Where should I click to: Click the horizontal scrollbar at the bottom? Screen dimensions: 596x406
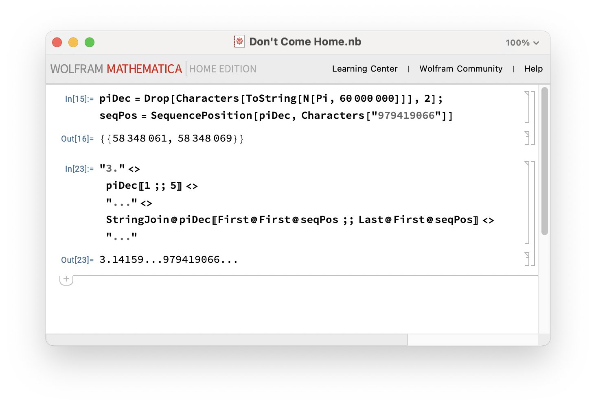click(226, 340)
